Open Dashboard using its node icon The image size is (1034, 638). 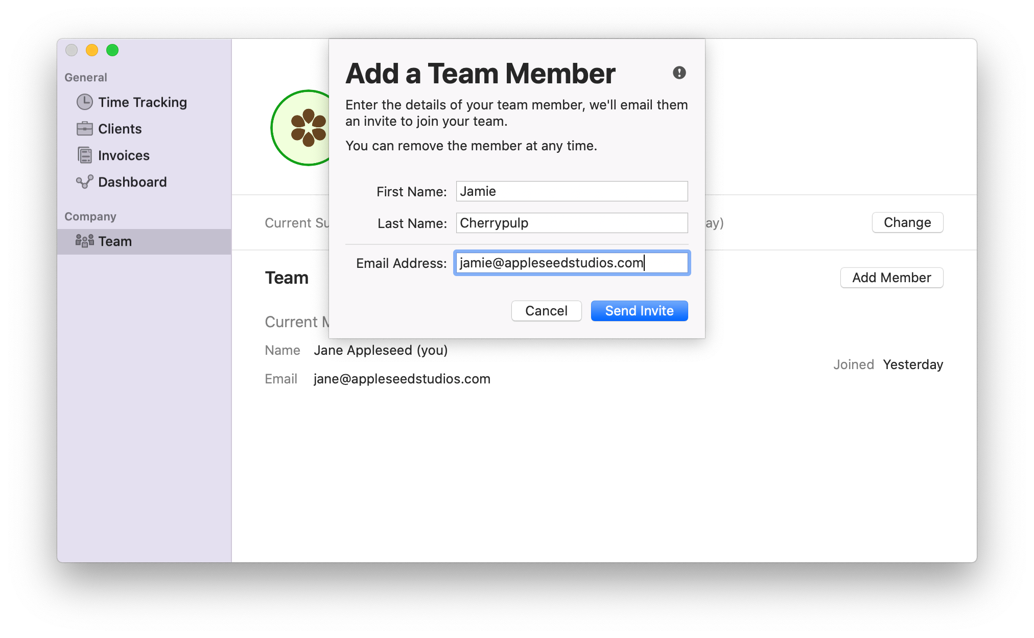(85, 181)
